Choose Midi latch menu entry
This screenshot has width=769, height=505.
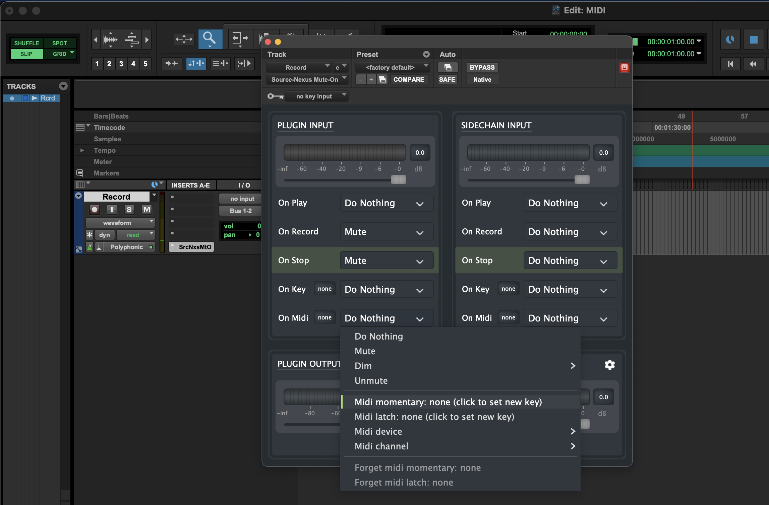click(x=434, y=417)
